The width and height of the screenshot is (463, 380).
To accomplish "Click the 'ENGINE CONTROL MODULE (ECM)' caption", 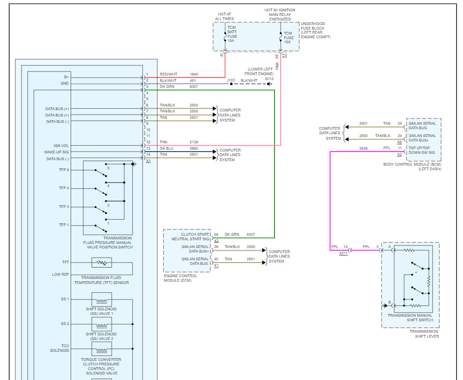I will tap(180, 278).
